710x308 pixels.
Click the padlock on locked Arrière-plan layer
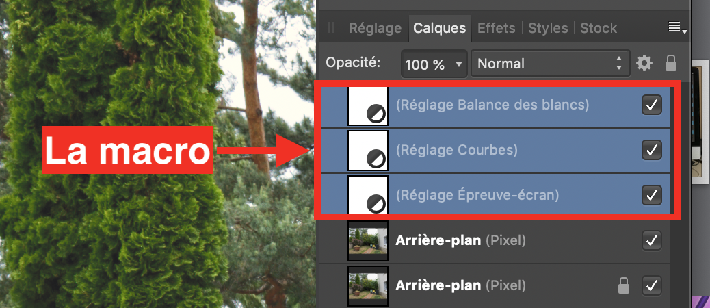pos(624,285)
